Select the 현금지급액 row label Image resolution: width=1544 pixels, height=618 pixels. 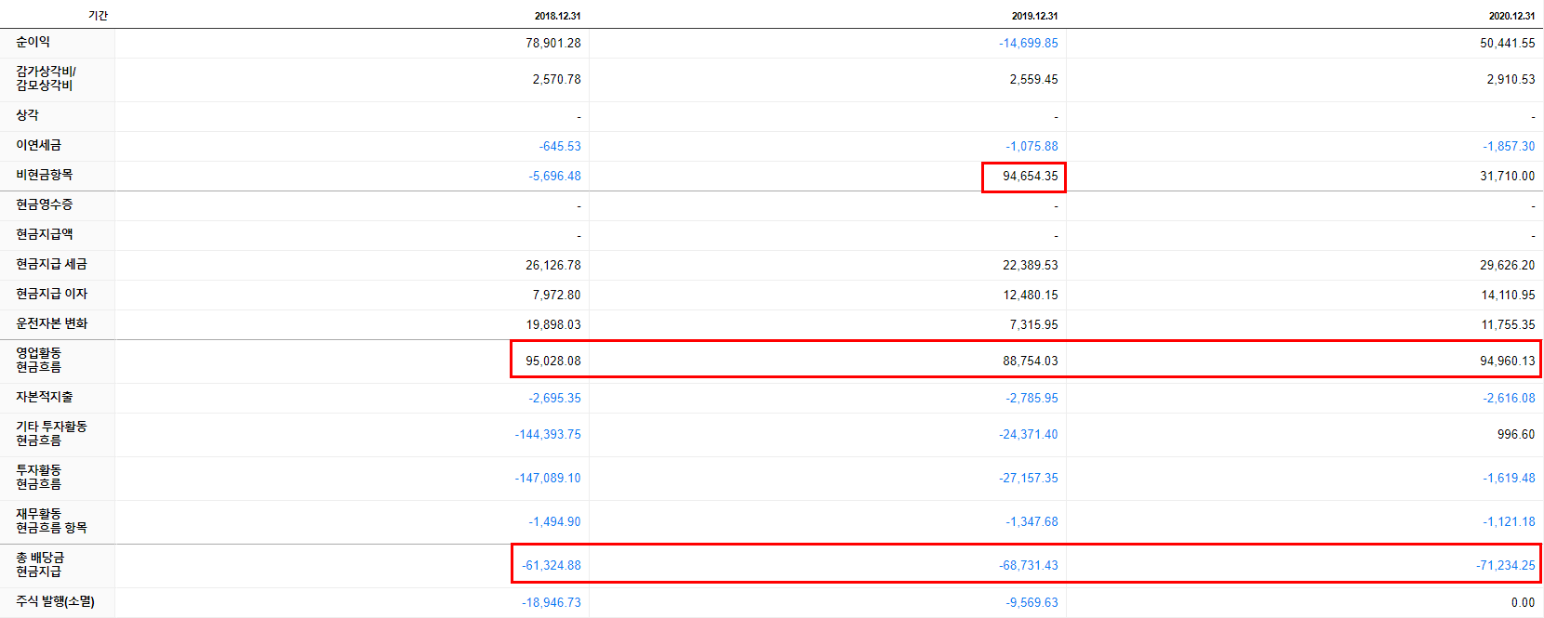[x=44, y=234]
